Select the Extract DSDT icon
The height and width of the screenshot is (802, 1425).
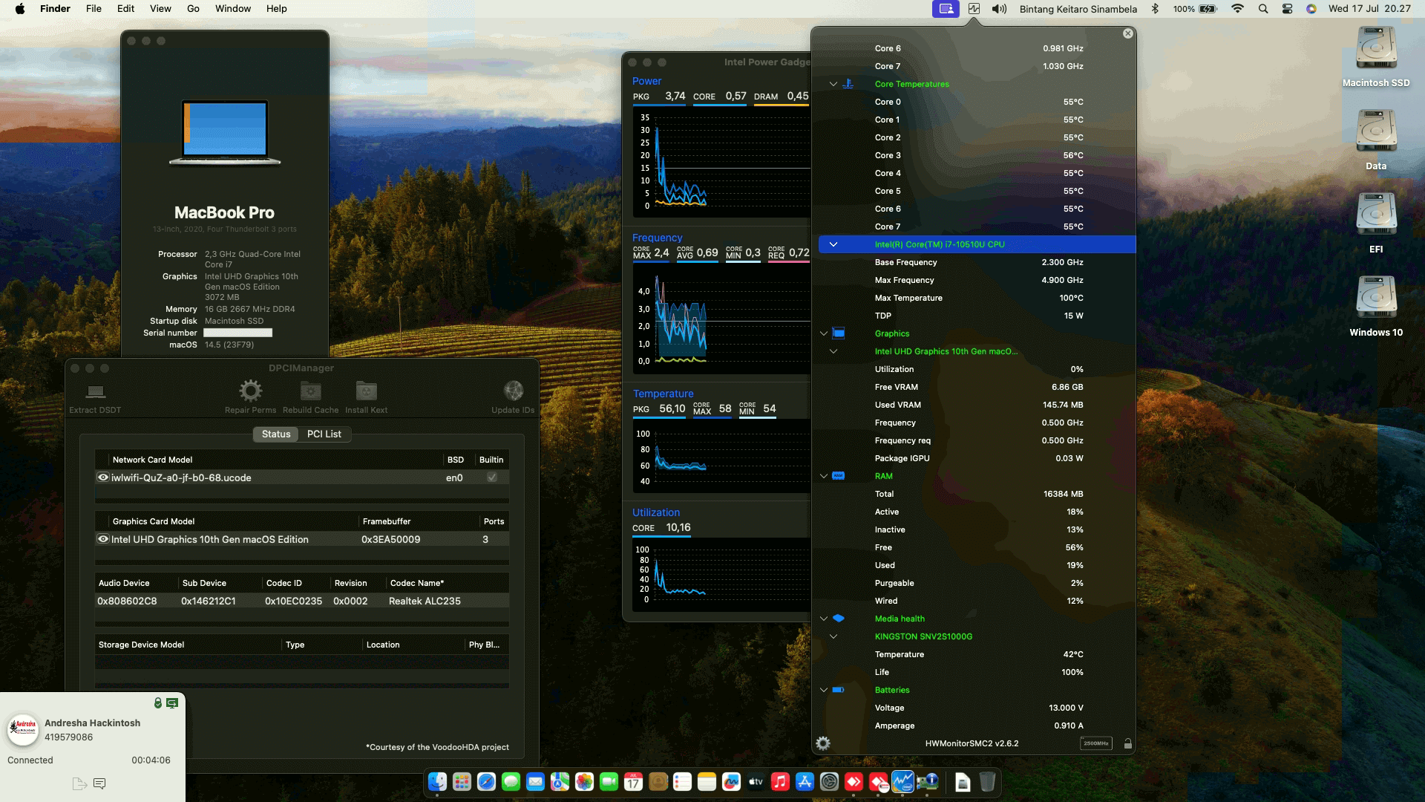pos(94,393)
